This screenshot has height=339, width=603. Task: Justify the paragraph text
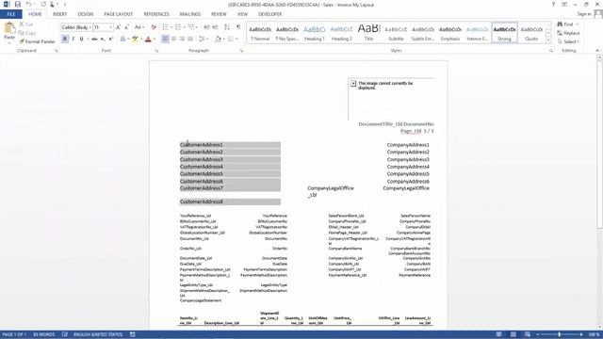pyautogui.click(x=190, y=39)
